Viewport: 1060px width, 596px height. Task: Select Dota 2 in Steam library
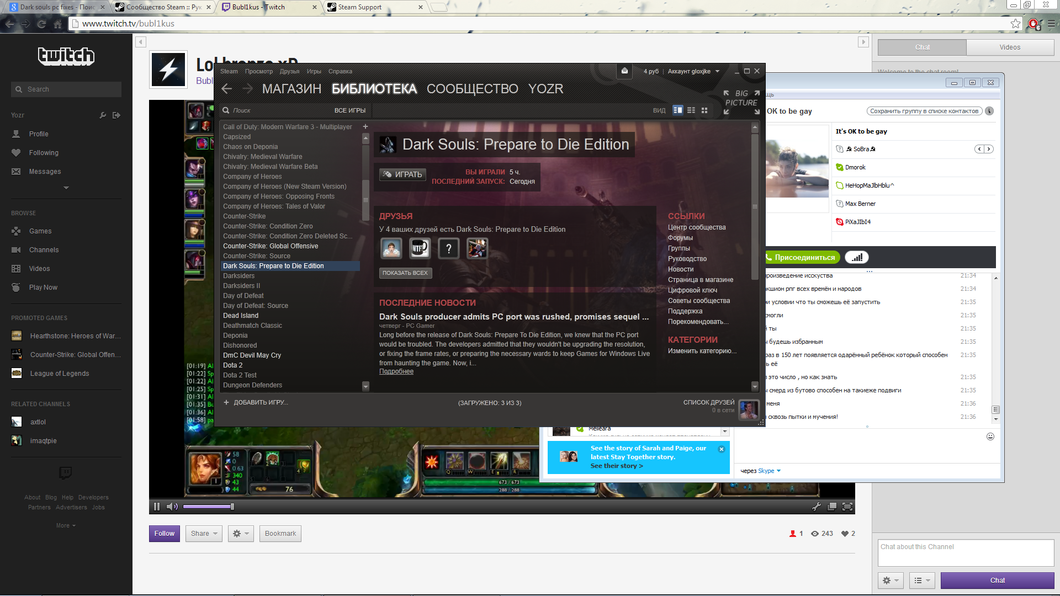click(x=232, y=365)
